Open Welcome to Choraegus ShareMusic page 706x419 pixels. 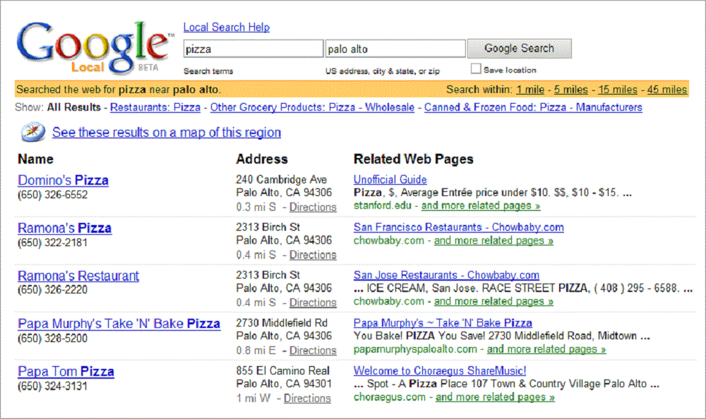[x=440, y=371]
